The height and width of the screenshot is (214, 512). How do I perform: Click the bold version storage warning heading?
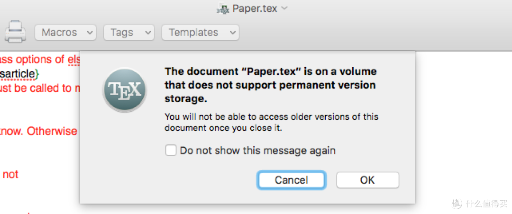point(270,85)
